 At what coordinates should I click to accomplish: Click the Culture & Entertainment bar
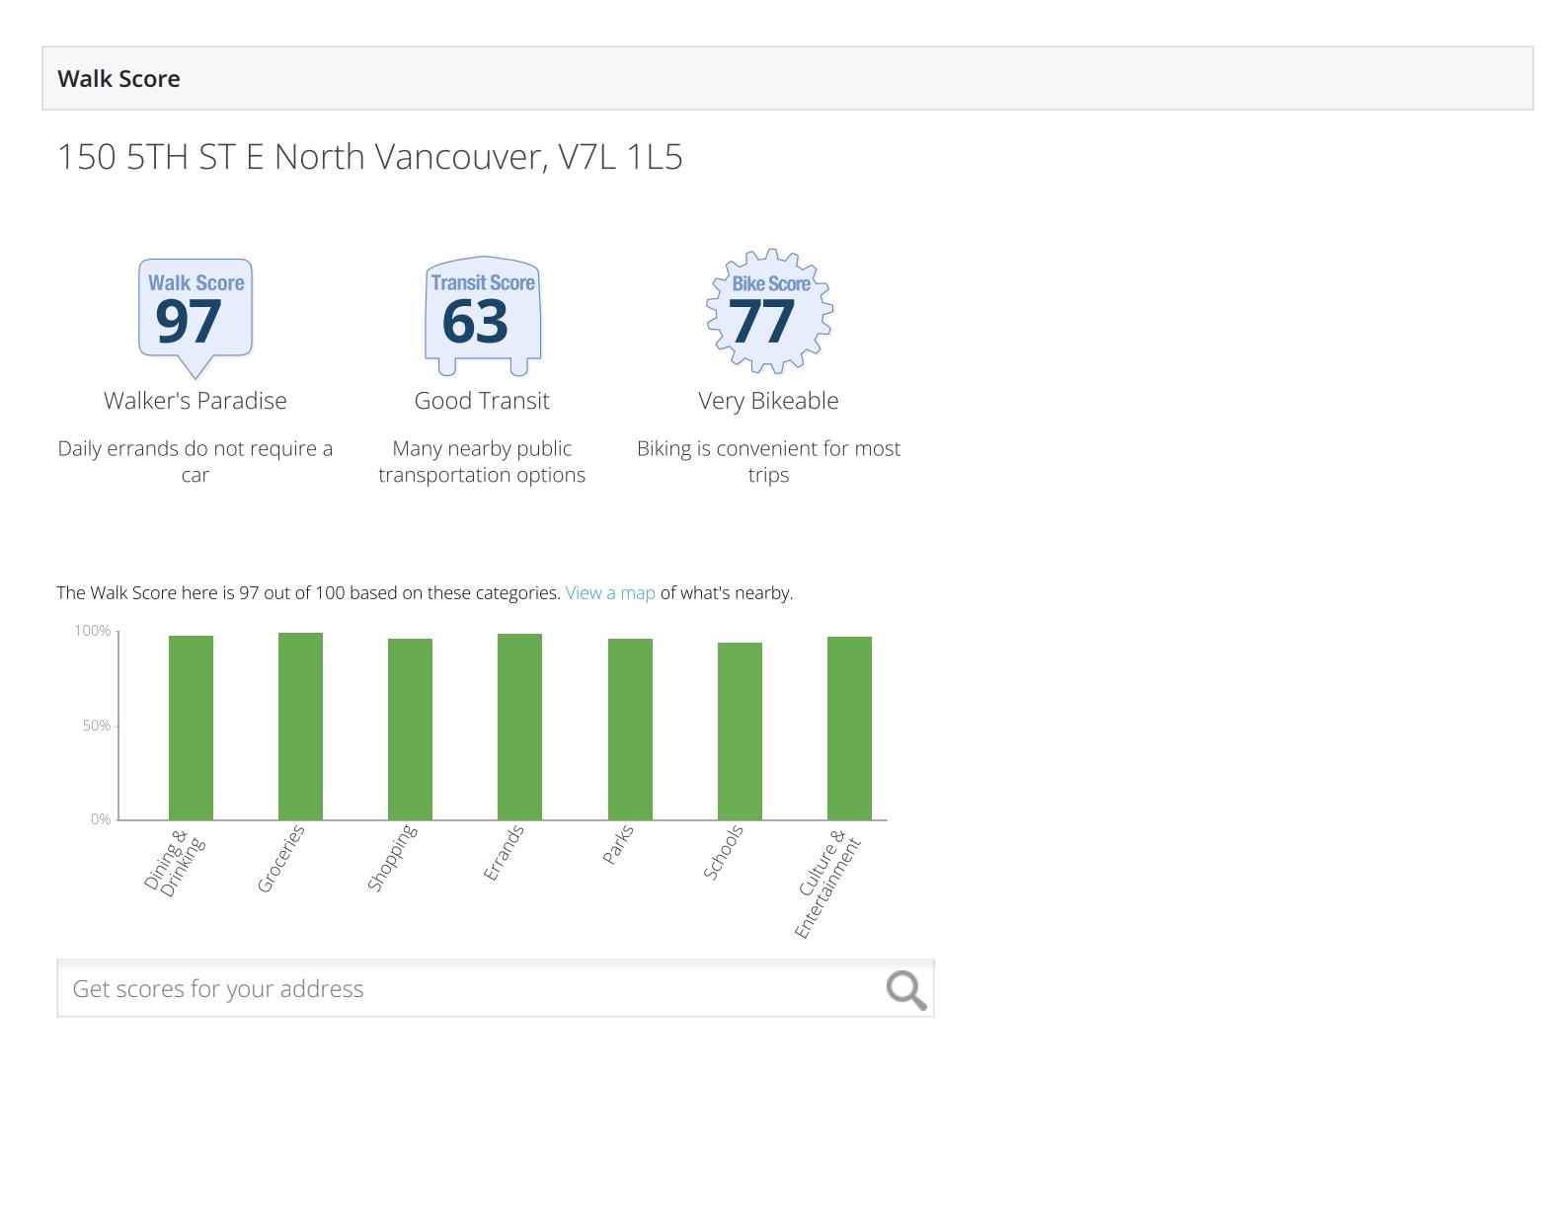(849, 729)
